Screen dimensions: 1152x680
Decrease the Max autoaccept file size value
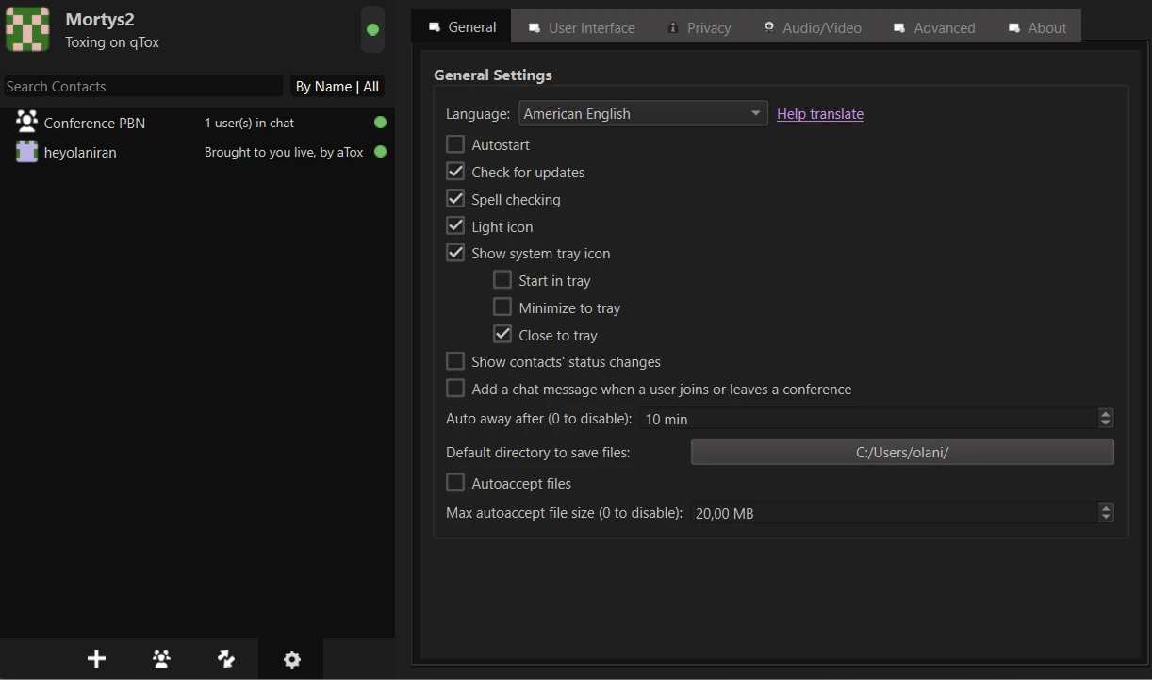point(1106,518)
